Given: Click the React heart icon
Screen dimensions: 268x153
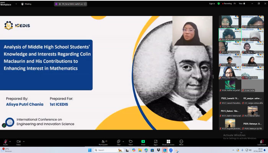Looking at the screenshot, I should (x=131, y=142).
